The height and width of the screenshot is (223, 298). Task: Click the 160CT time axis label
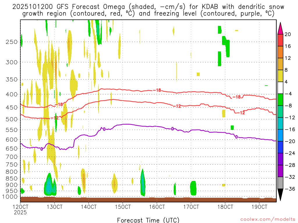[157, 207]
